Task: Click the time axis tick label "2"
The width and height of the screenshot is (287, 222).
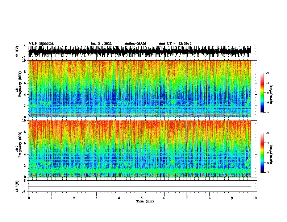Action: (74, 198)
